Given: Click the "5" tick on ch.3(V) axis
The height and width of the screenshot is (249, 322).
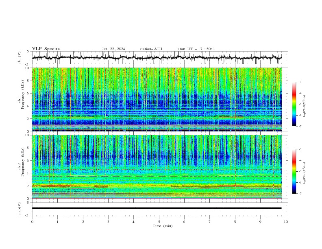Looking at the screenshot, I should point(28,203).
